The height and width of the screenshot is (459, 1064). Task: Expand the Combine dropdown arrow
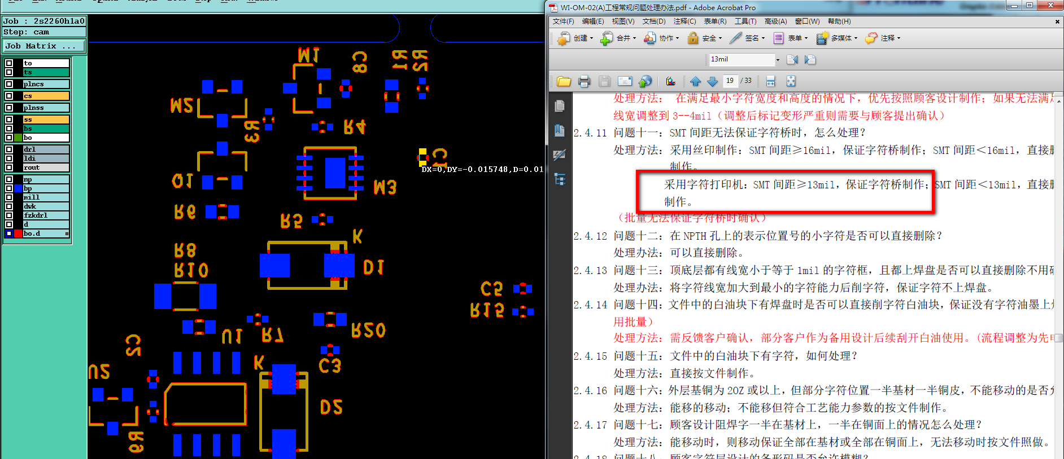coord(634,38)
